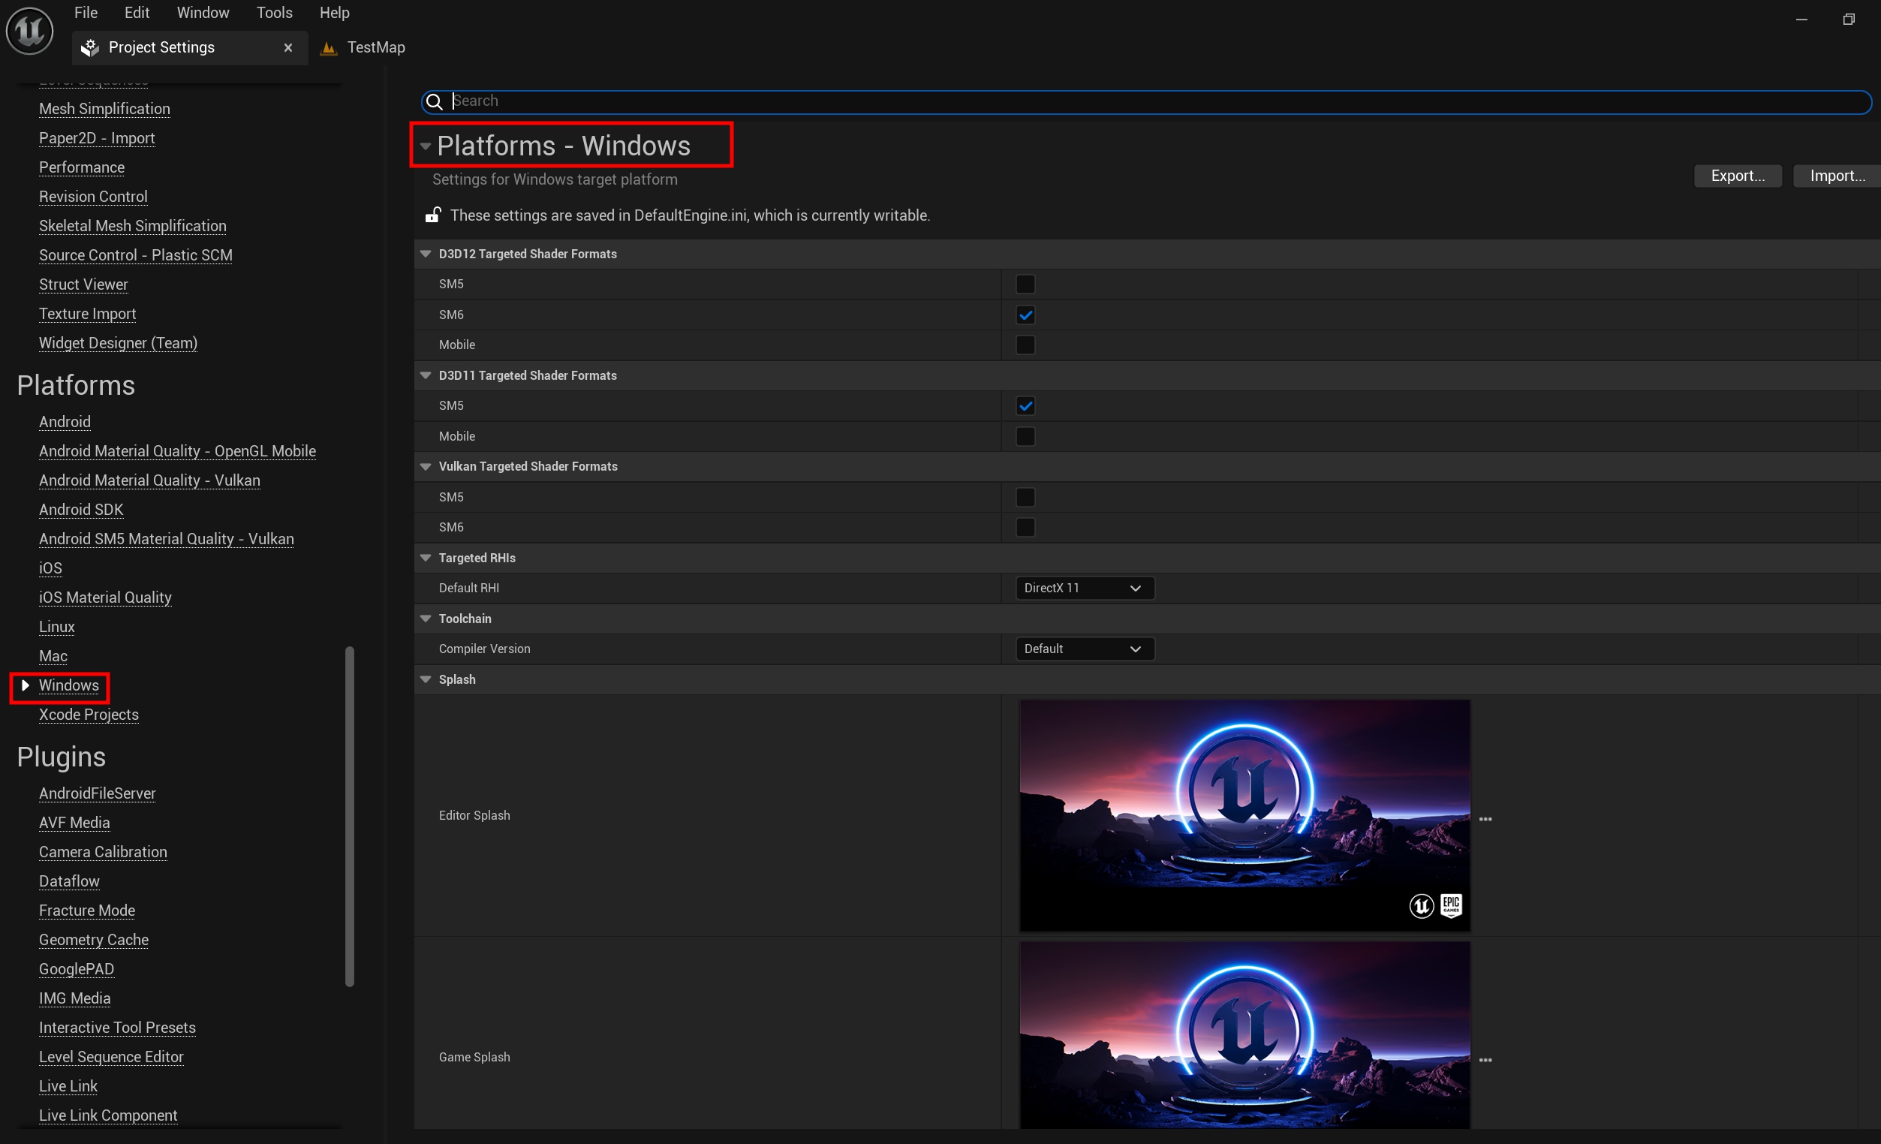Click the left category list scrollbar
This screenshot has width=1881, height=1144.
350,817
